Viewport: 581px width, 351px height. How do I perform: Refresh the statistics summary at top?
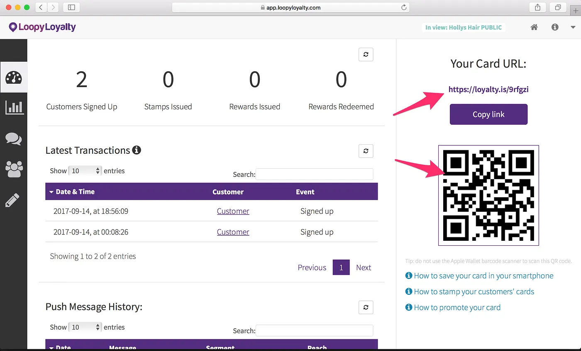tap(366, 54)
